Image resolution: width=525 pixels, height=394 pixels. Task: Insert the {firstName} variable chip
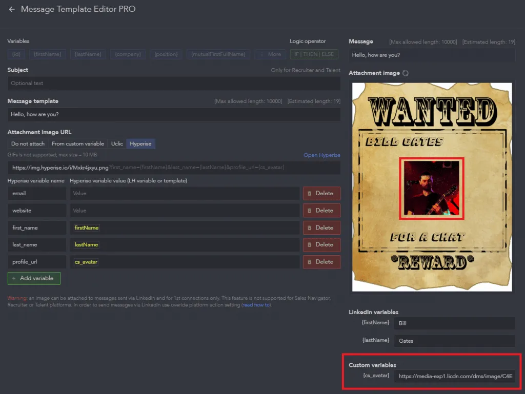[x=48, y=54]
